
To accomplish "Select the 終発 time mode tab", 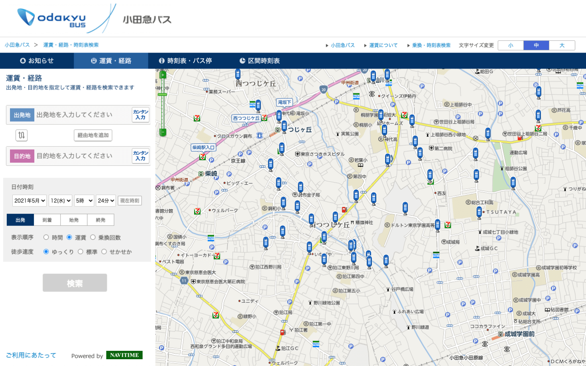I will [x=100, y=220].
